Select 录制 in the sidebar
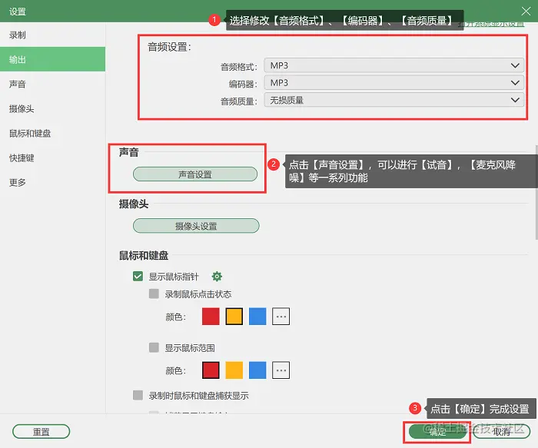 click(52, 35)
